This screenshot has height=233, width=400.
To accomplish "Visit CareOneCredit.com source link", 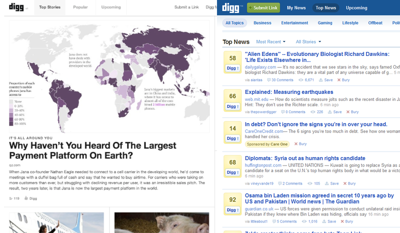I will pyautogui.click(x=264, y=131).
